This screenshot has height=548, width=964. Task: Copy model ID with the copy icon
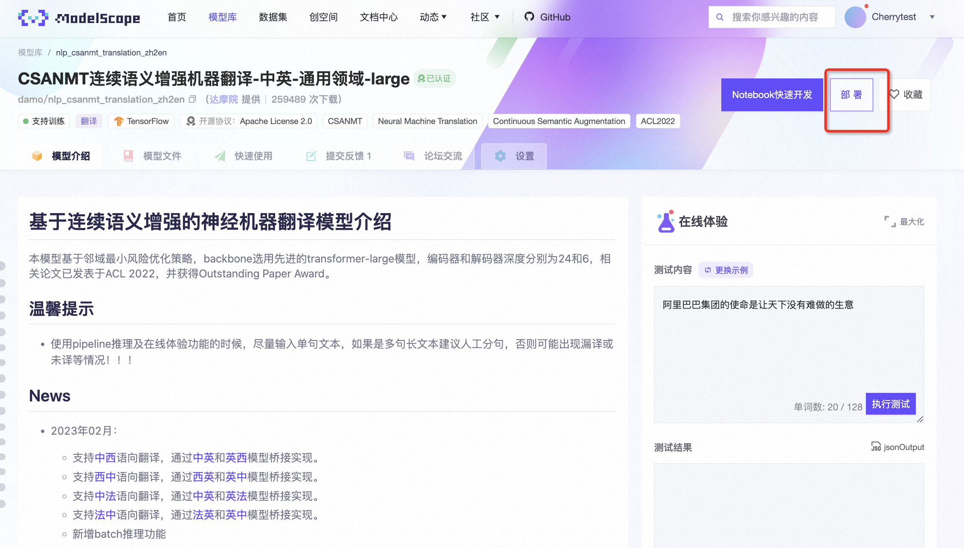click(x=192, y=99)
